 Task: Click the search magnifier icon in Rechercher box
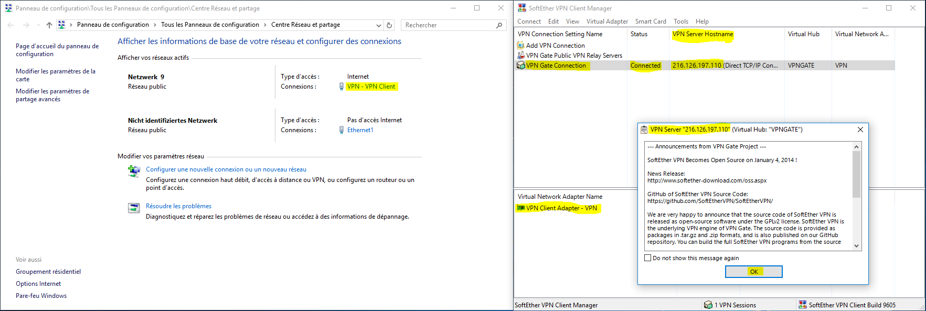499,25
